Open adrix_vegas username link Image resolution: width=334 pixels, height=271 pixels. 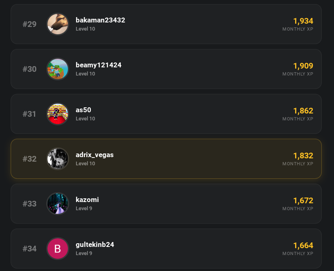[x=95, y=155]
